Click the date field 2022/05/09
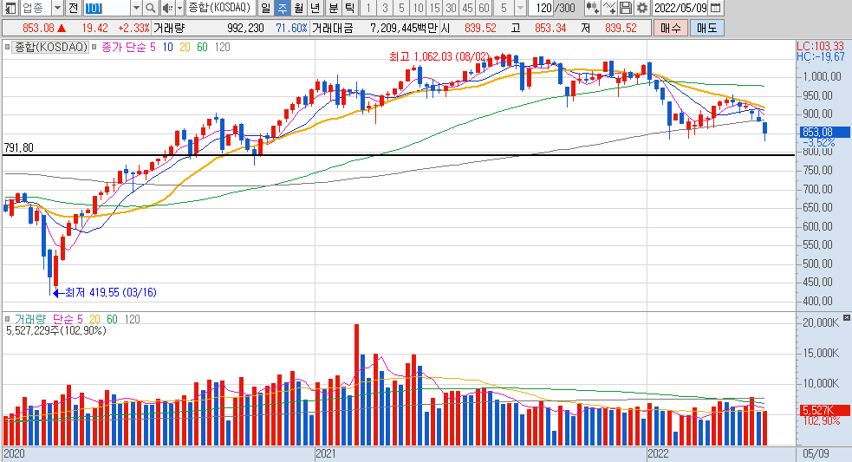Screen dimensions: 852x462 click(x=680, y=8)
